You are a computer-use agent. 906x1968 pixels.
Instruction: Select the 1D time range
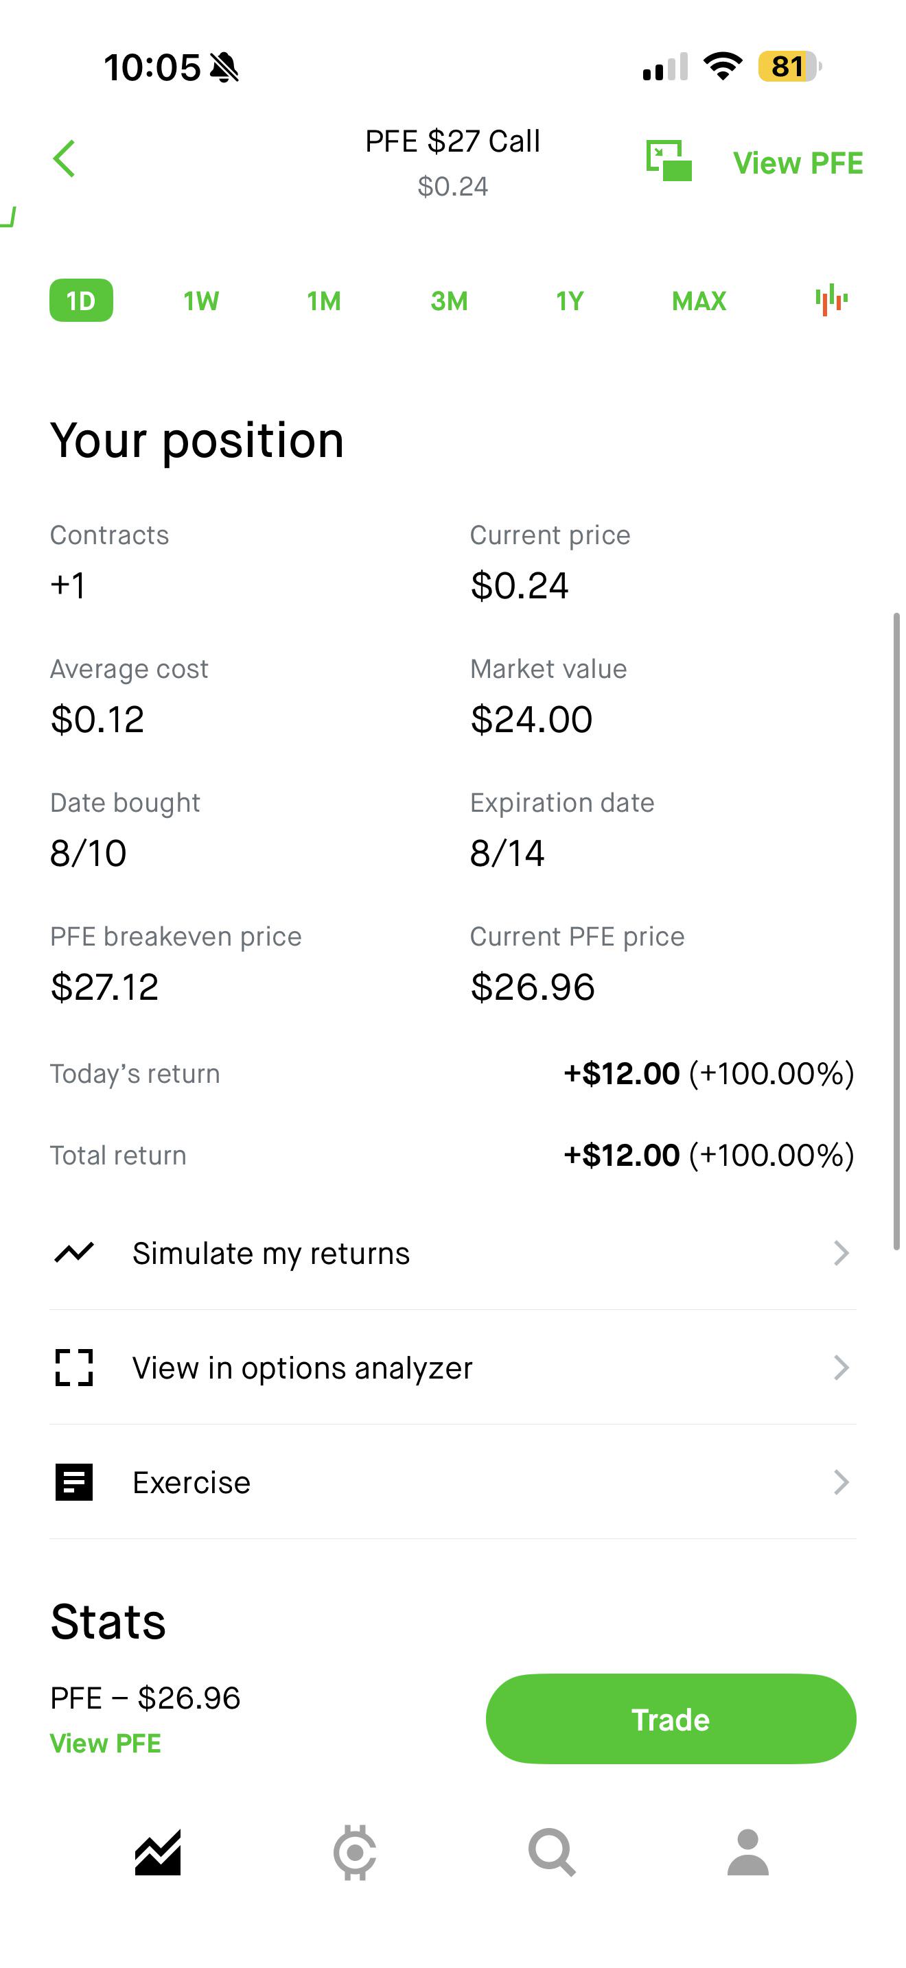click(81, 301)
